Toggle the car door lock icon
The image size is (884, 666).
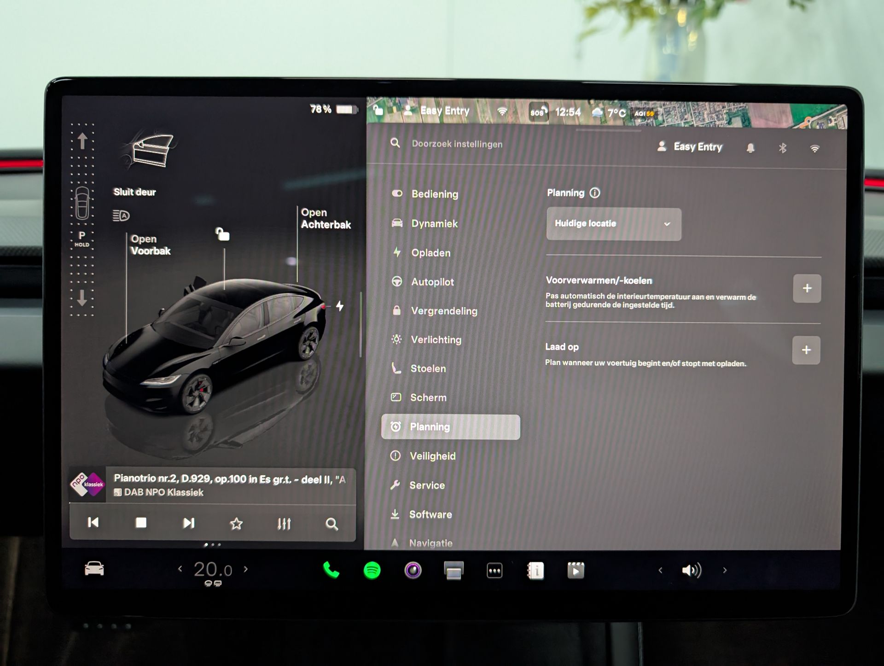(x=223, y=234)
